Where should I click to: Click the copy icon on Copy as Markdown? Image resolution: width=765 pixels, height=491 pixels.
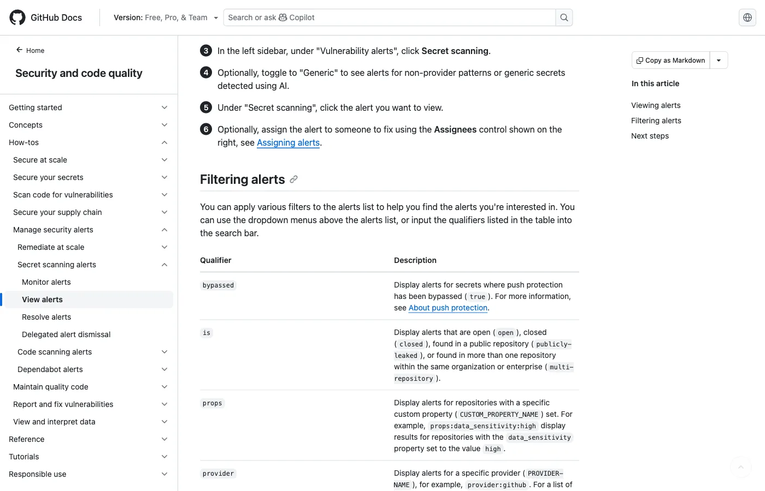pyautogui.click(x=640, y=60)
